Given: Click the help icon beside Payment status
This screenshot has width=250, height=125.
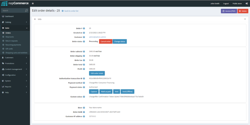Looking at the screenshot, I should pos(84,87).
